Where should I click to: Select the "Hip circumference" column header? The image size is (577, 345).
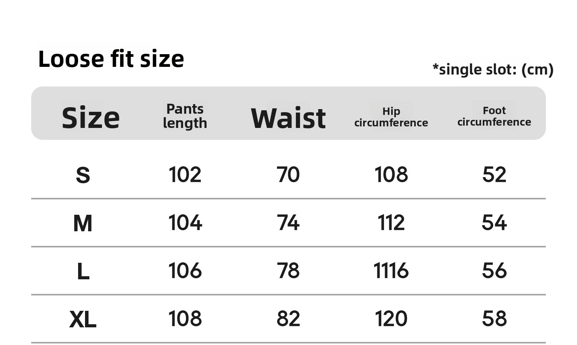pyautogui.click(x=391, y=117)
